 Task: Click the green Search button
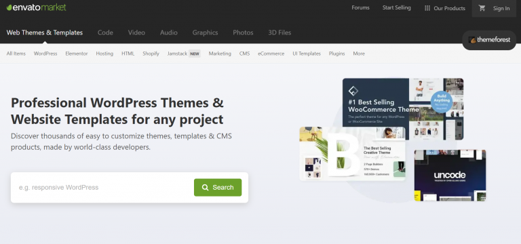click(218, 188)
